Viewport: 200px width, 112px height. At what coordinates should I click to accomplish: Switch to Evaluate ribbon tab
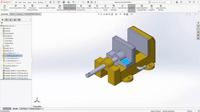(19, 14)
